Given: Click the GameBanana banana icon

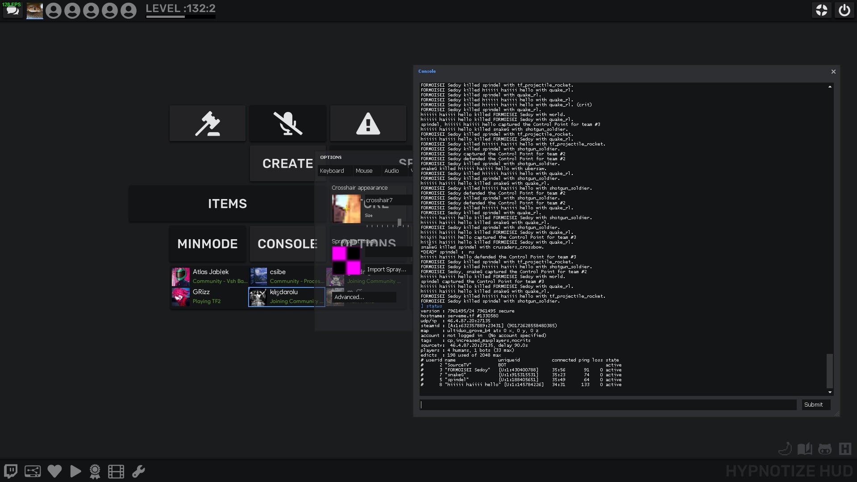Looking at the screenshot, I should tap(785, 449).
